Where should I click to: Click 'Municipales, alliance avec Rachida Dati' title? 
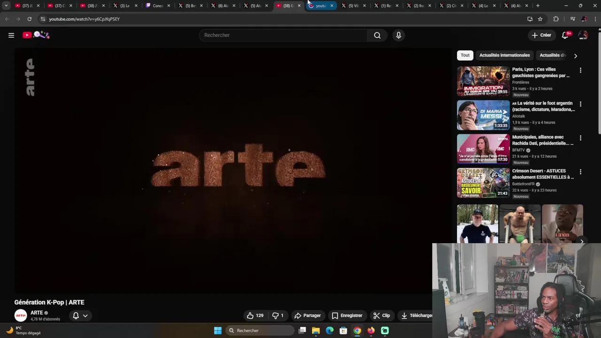point(542,140)
